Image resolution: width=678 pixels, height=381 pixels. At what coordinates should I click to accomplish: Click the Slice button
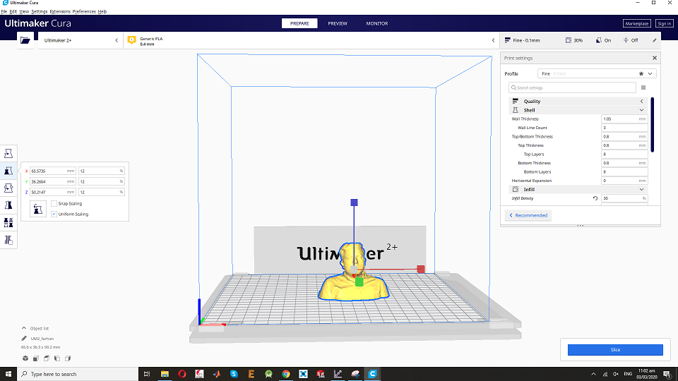tap(615, 349)
